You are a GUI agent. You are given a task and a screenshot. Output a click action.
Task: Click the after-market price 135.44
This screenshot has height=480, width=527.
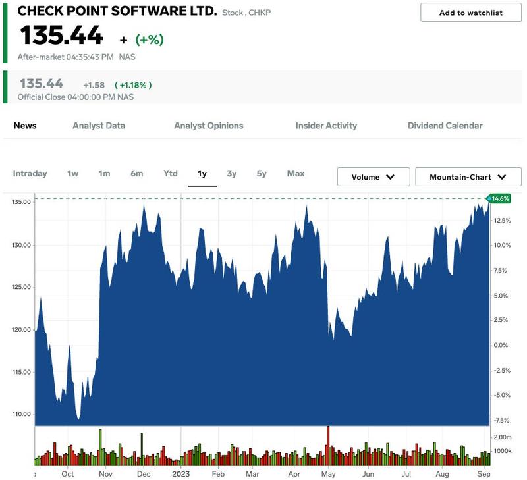[x=61, y=36]
